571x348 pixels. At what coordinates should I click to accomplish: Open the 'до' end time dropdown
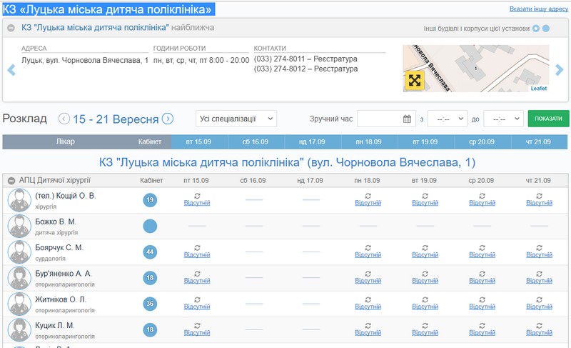[503, 119]
